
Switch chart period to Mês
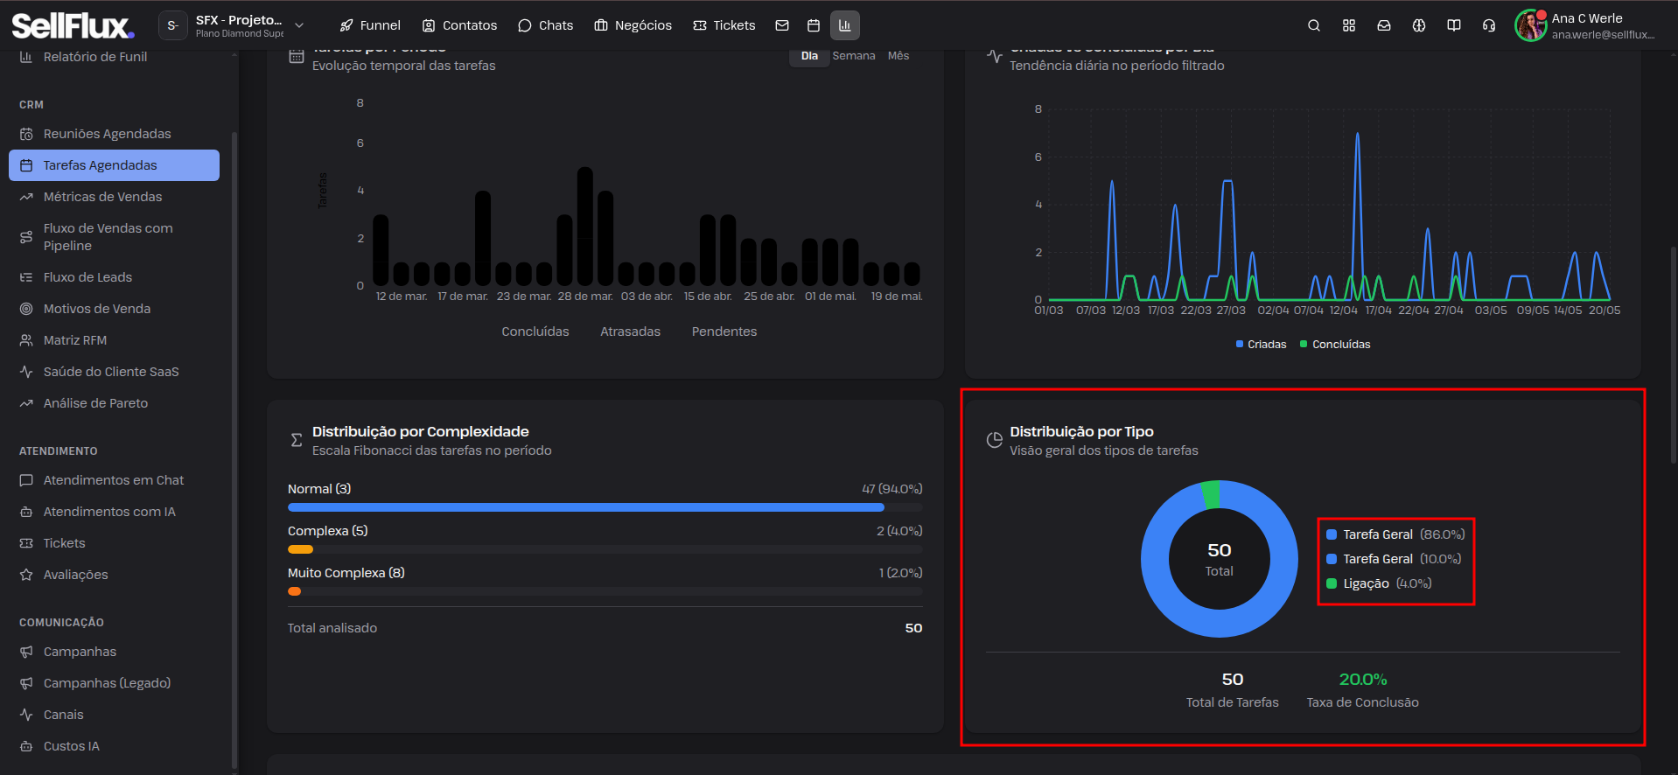898,56
